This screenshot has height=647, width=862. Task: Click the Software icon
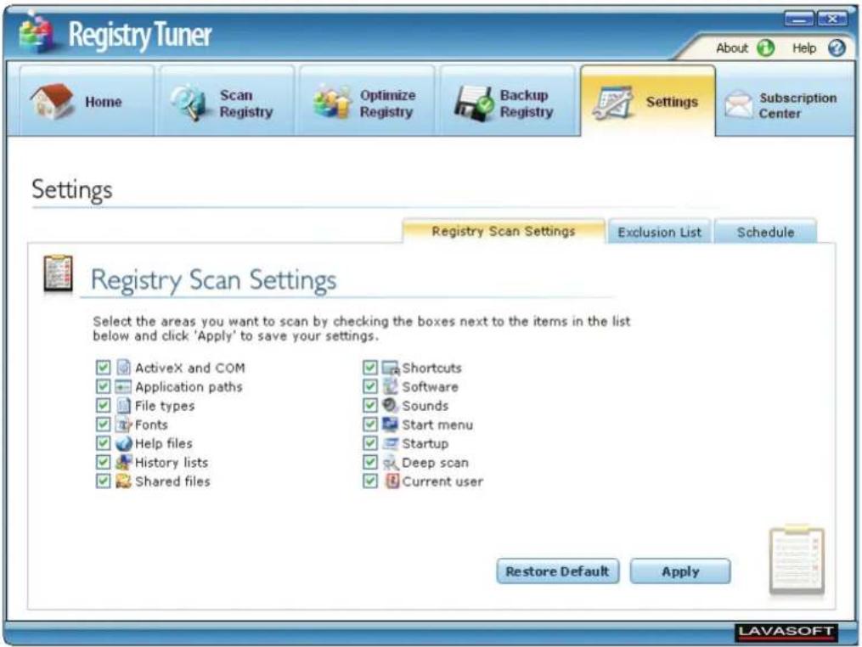click(391, 386)
